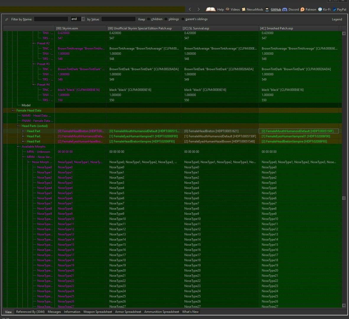
Task: Open the What's New tab
Action: click(190, 312)
